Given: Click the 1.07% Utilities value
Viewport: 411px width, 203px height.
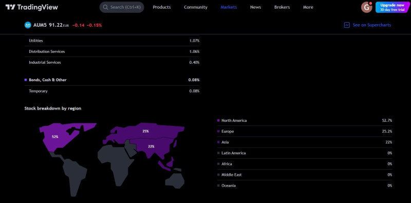Looking at the screenshot, I should (x=194, y=41).
